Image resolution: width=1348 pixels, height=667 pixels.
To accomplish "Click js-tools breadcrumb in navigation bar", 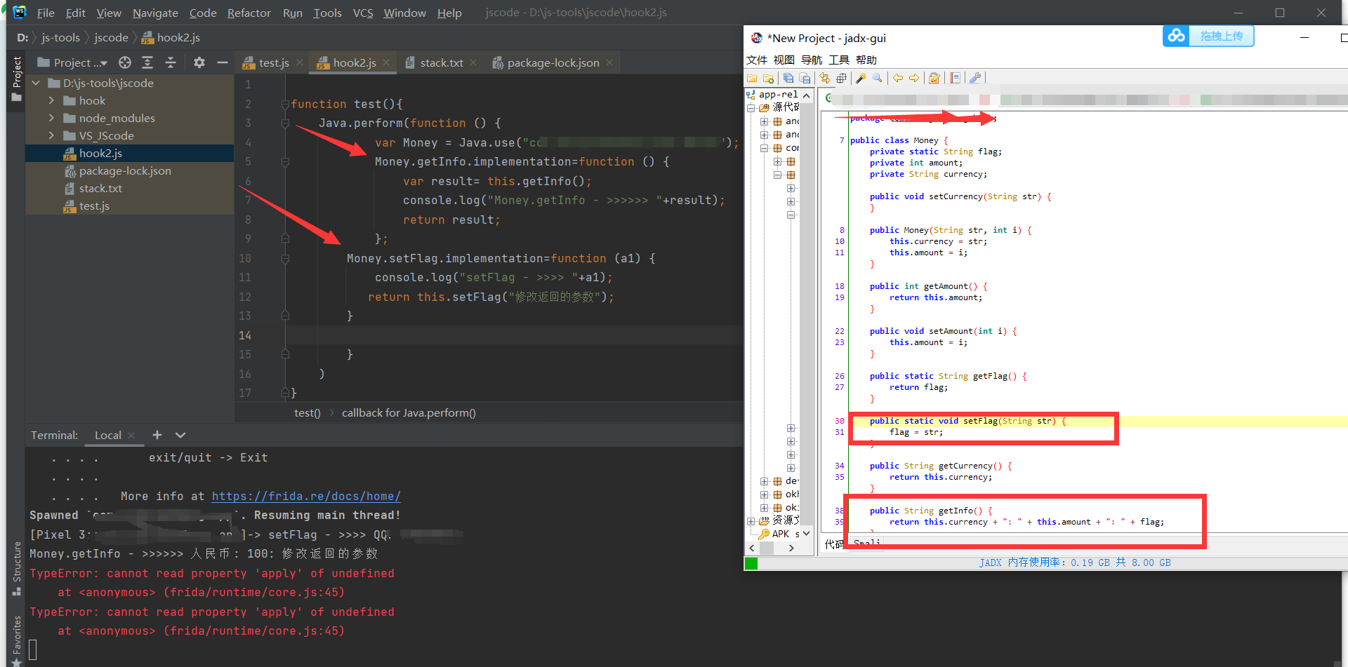I will [x=60, y=37].
